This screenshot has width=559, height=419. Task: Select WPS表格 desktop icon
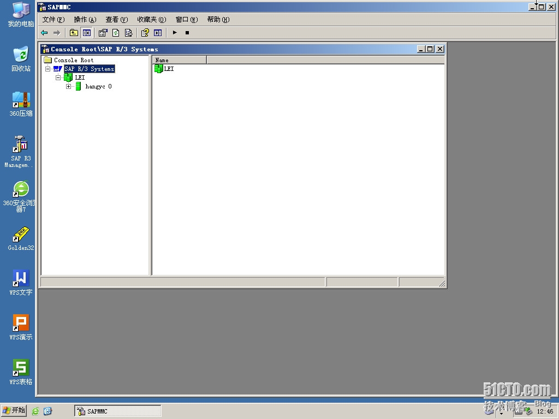[21, 372]
